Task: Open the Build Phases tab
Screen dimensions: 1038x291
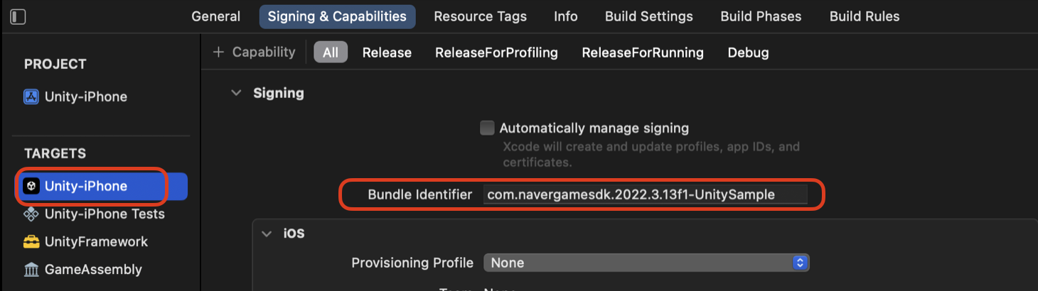Action: 761,16
